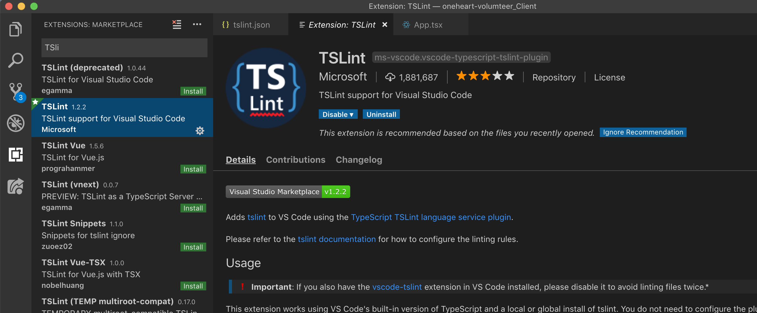Open TypeScript TSLint language service plugin link
The width and height of the screenshot is (757, 313).
point(431,217)
